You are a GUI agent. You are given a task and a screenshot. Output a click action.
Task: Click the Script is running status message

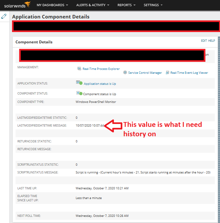pyautogui.click(x=143, y=173)
